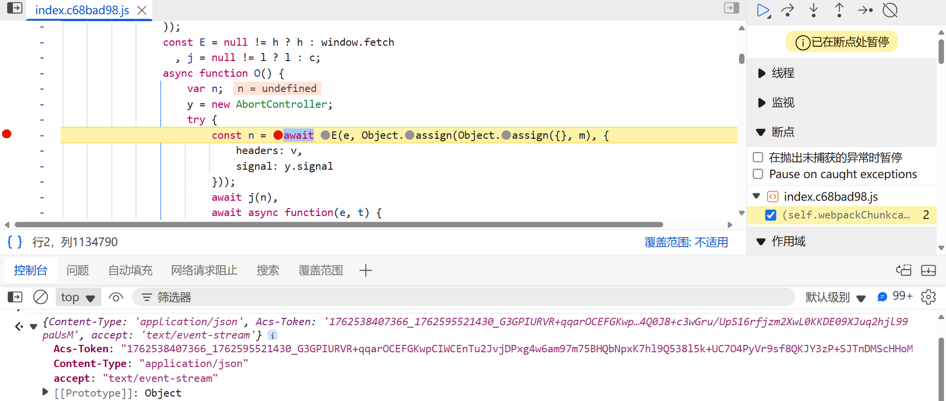Clear the console output

pos(40,297)
